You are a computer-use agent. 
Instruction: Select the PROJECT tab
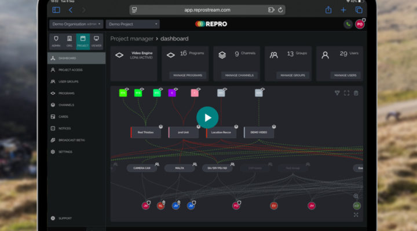(x=83, y=41)
